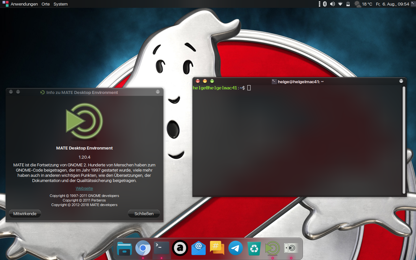Click the small MATE icon in dialog title

point(42,92)
